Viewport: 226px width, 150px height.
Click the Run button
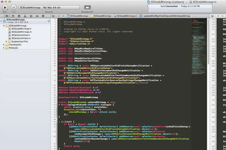[x=5, y=7]
